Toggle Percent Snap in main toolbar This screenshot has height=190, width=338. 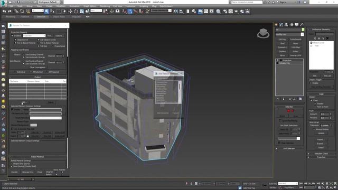point(136,11)
